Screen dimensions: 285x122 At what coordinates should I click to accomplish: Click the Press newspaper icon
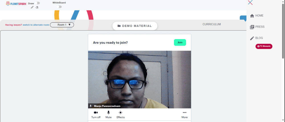(252, 27)
